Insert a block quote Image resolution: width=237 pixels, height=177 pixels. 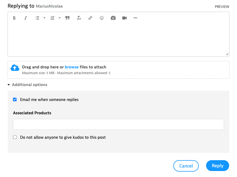pyautogui.click(x=68, y=18)
